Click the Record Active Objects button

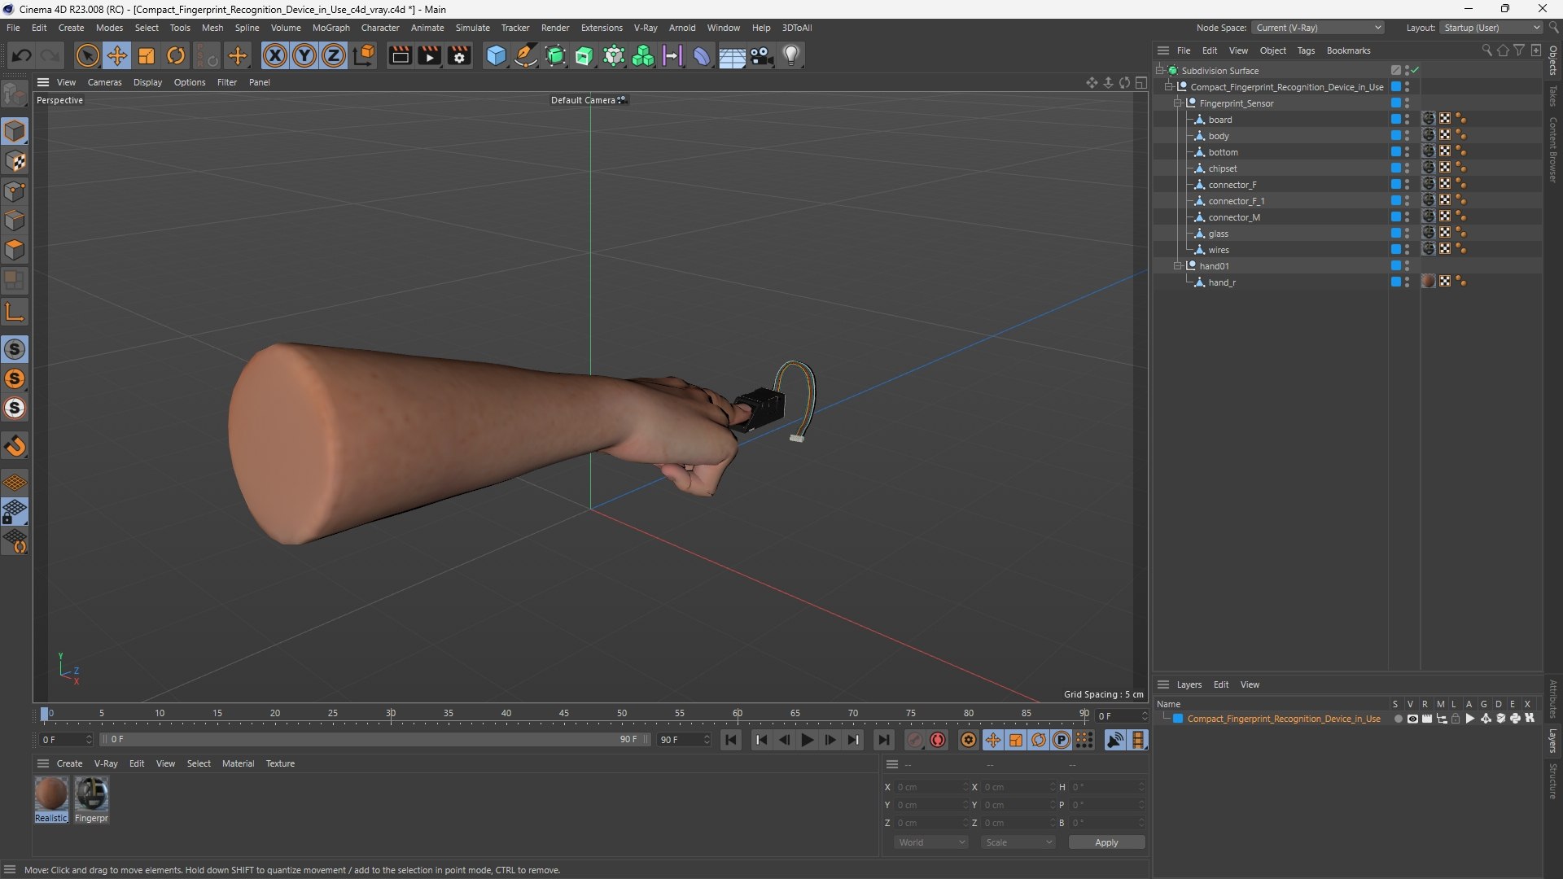tap(915, 740)
